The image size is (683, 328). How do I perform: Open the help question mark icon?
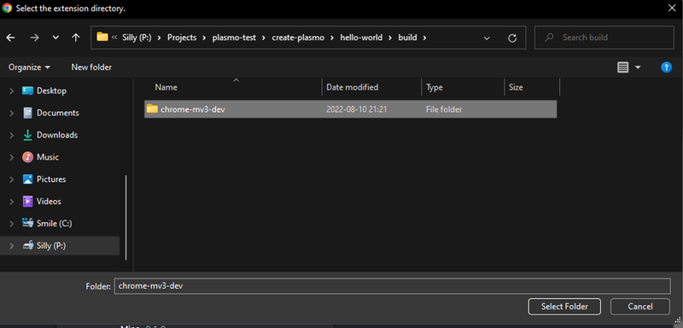666,67
